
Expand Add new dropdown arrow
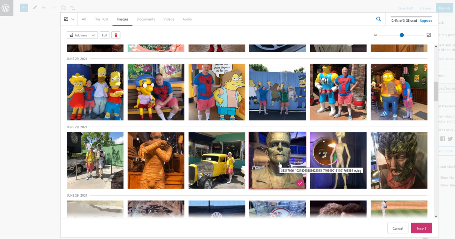(93, 35)
